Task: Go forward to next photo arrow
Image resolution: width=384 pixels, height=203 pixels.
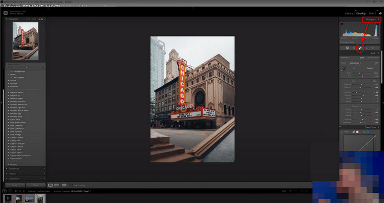Action: coord(24,191)
